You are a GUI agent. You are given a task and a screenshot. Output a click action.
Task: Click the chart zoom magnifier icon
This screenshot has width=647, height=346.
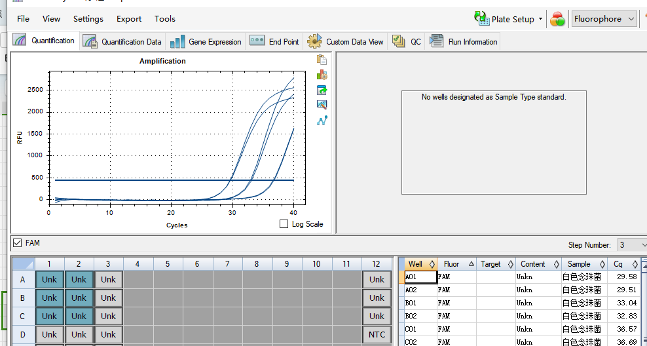(x=322, y=105)
